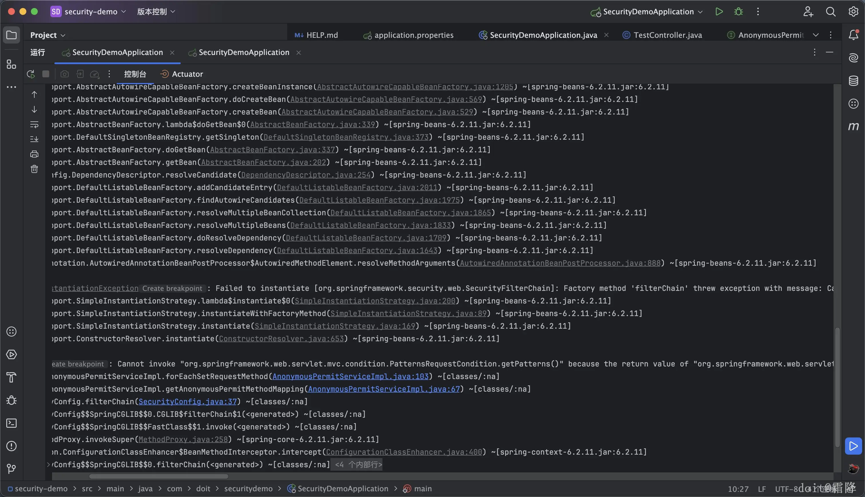Click the horizontal console scrollbar thumb
The height and width of the screenshot is (497, 865).
coord(158,476)
